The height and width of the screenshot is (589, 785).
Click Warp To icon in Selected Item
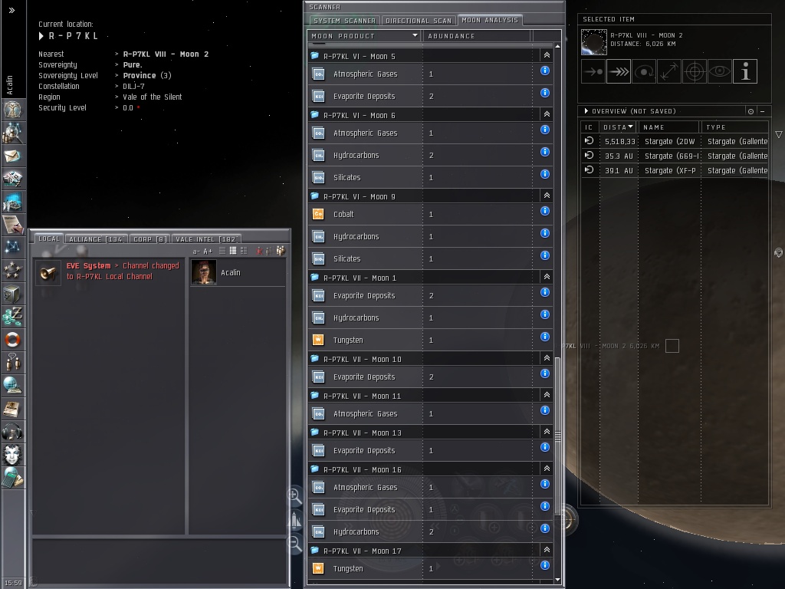click(x=619, y=71)
